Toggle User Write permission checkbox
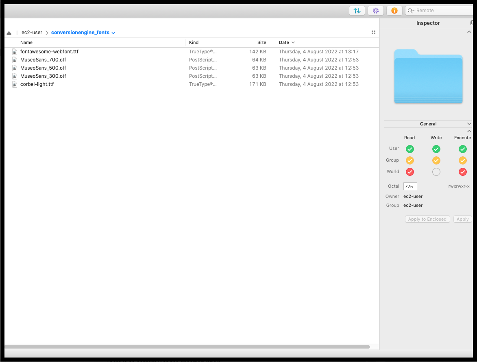477x362 pixels. [436, 149]
